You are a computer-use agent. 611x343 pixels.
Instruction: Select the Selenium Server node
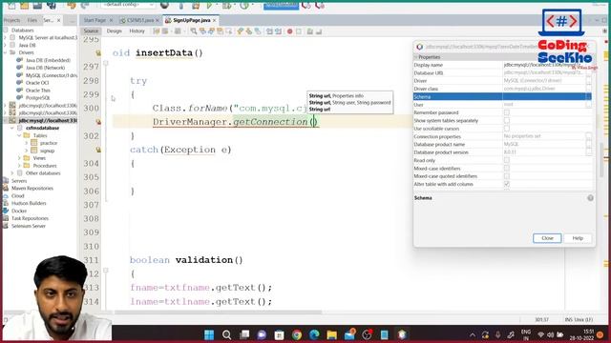(x=29, y=226)
